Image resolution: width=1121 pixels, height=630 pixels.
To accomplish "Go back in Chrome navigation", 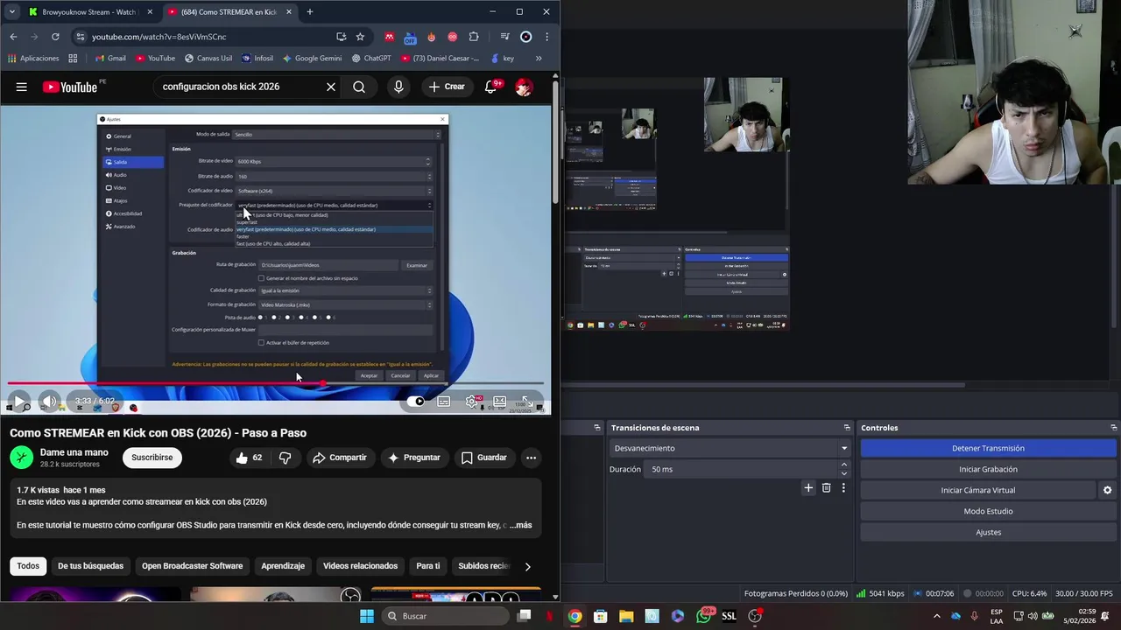I will click(13, 37).
